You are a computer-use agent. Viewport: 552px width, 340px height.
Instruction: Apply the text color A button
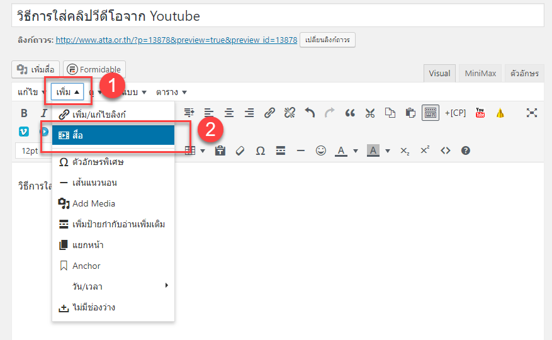tap(341, 151)
